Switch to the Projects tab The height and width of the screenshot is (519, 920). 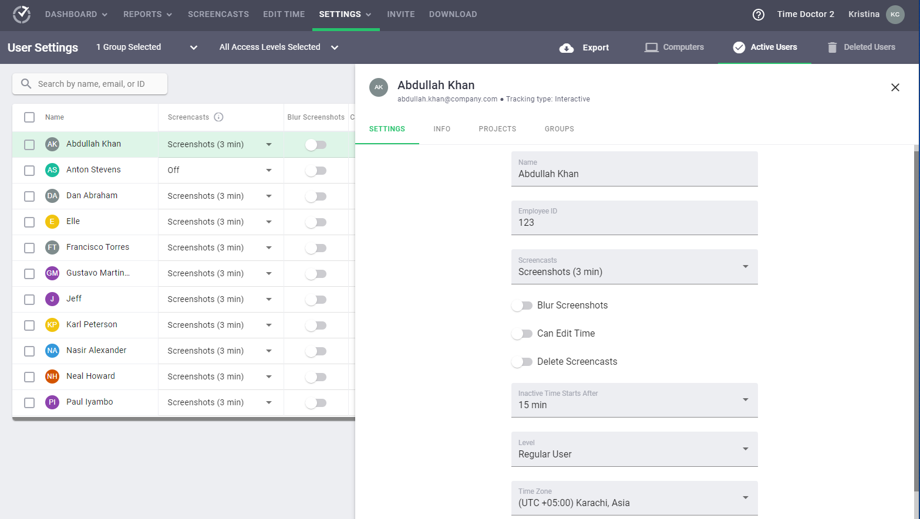[497, 129]
